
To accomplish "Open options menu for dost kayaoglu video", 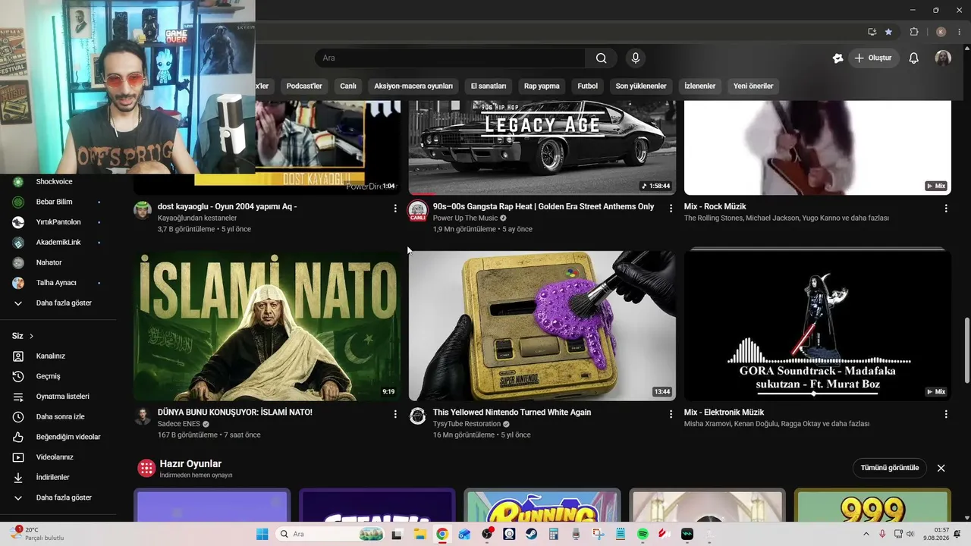I will [395, 209].
